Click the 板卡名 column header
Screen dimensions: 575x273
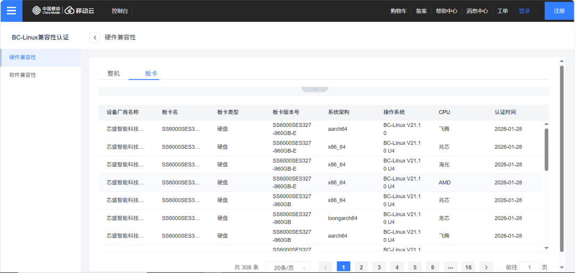pyautogui.click(x=170, y=112)
